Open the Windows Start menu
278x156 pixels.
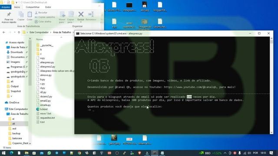(3, 153)
